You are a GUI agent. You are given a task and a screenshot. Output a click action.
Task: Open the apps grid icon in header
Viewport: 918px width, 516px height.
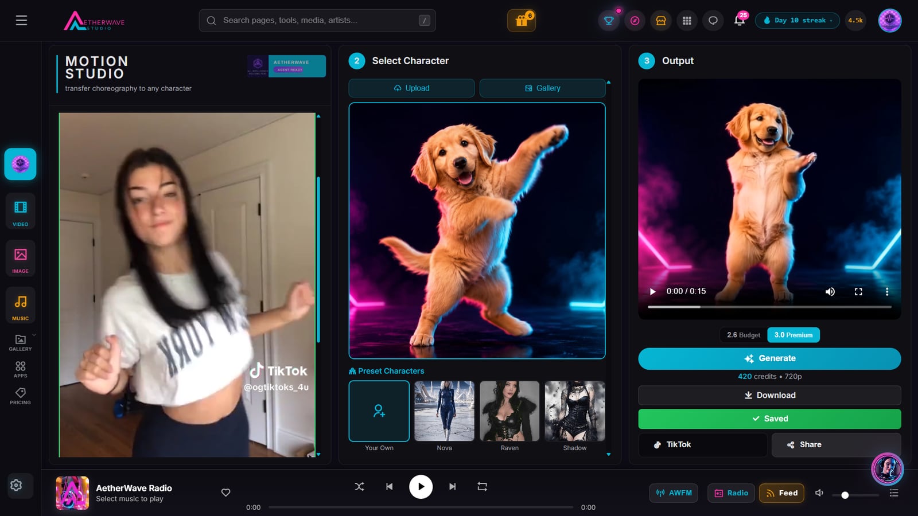pos(687,21)
